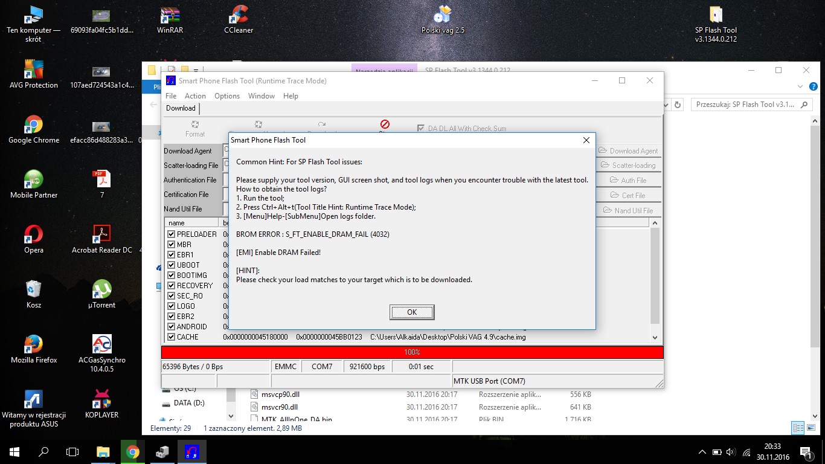Screen dimensions: 825x464
Task: Uncheck the LOGO partition checkbox
Action: [x=172, y=306]
